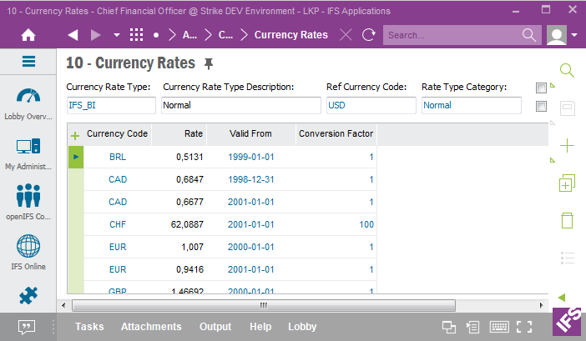Click the green New record plus icon

coord(567,146)
